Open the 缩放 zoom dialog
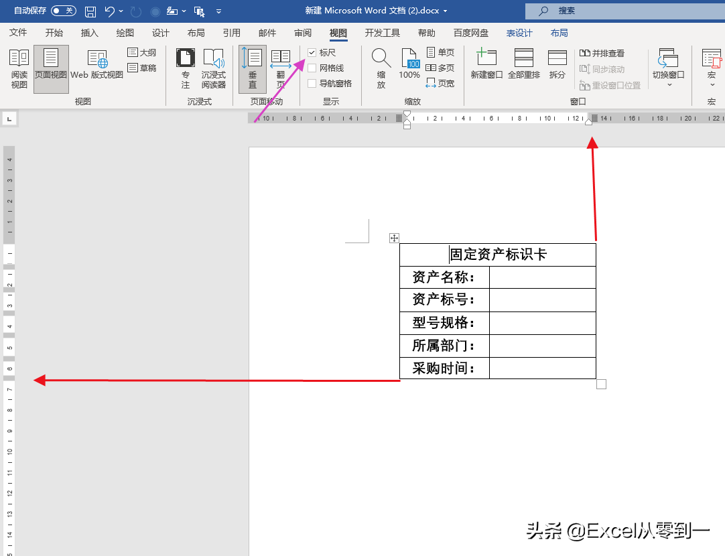725x556 pixels. pyautogui.click(x=381, y=69)
